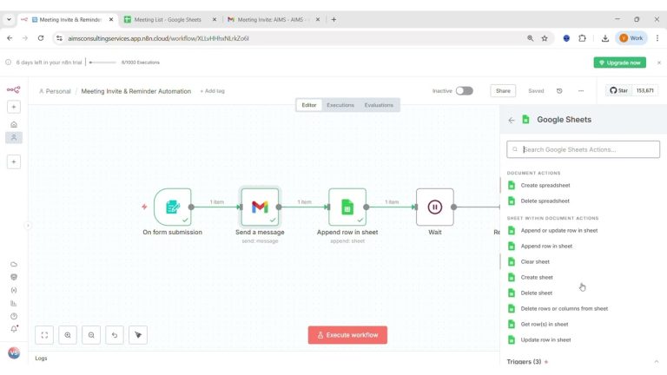Open a new browser tab
This screenshot has height=375, width=667.
point(333,20)
